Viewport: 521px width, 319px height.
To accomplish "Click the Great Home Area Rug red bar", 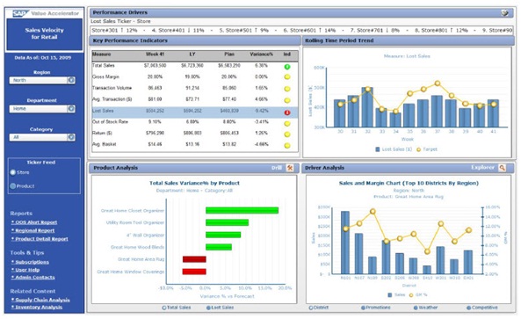I will click(194, 259).
